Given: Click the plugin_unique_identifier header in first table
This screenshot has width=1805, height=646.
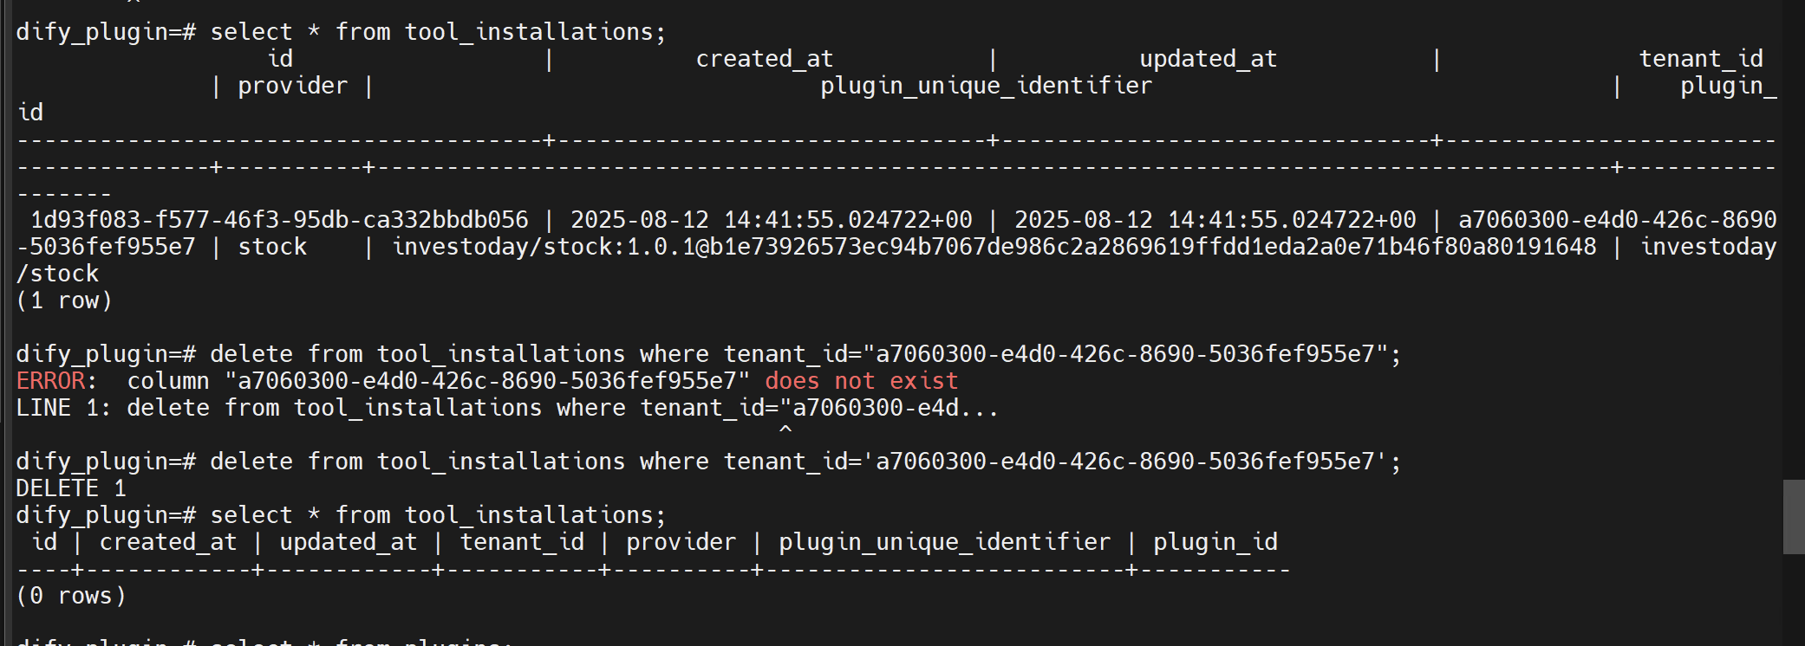Looking at the screenshot, I should [x=986, y=86].
